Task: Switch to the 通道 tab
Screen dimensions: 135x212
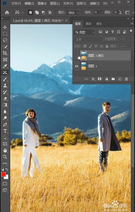Action: click(x=88, y=24)
